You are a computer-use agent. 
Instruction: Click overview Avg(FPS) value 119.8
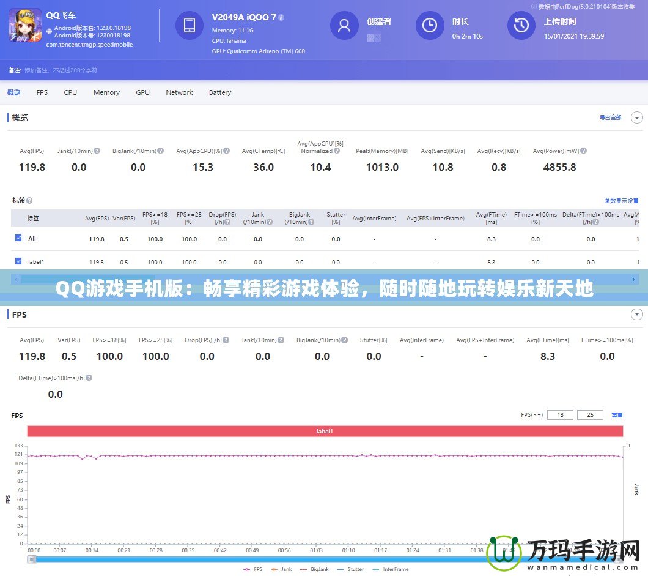pos(32,167)
